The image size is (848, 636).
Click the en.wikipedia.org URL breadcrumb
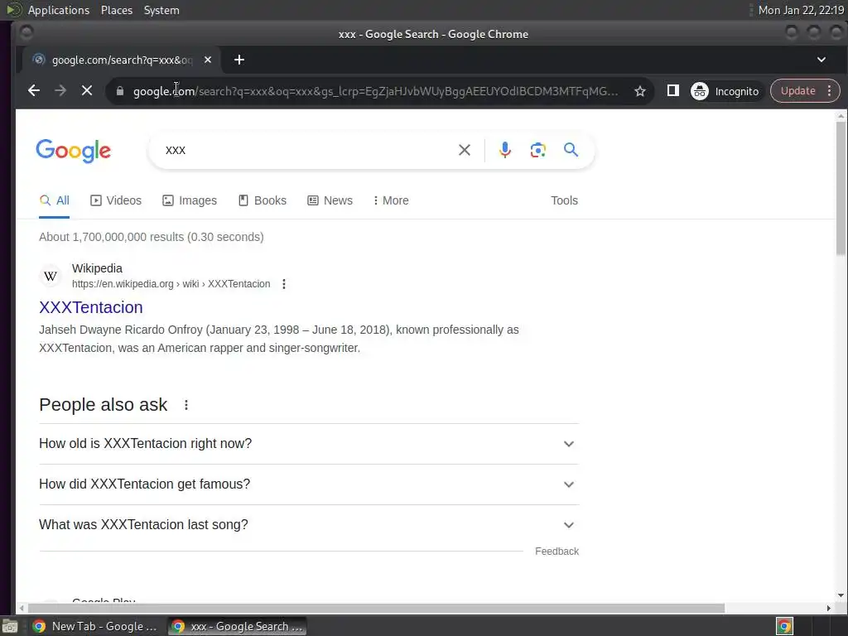[x=171, y=284]
